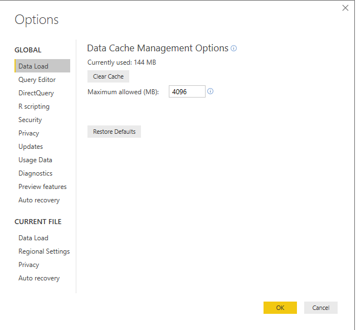Focus the Maximum allowed (MB) input field

coord(187,91)
